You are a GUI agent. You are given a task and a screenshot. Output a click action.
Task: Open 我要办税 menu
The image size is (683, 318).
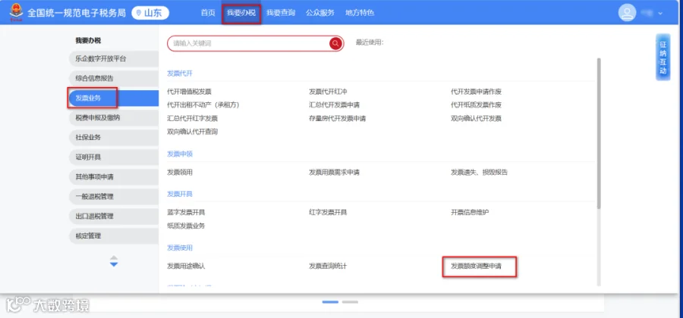(241, 13)
